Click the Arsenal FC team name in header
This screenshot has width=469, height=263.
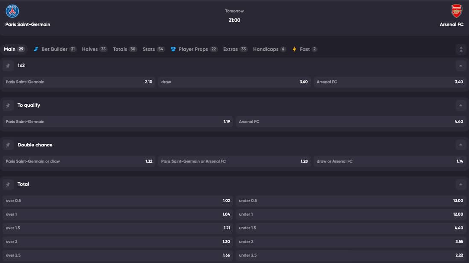point(452,24)
